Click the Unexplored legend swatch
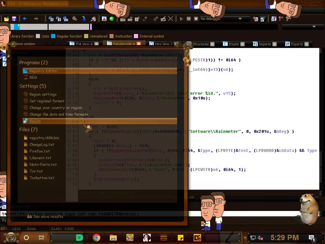The height and width of the screenshot is (244, 325). click(86, 36)
